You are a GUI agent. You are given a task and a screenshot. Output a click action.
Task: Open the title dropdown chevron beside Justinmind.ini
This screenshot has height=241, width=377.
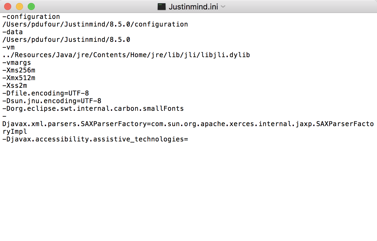point(223,6)
